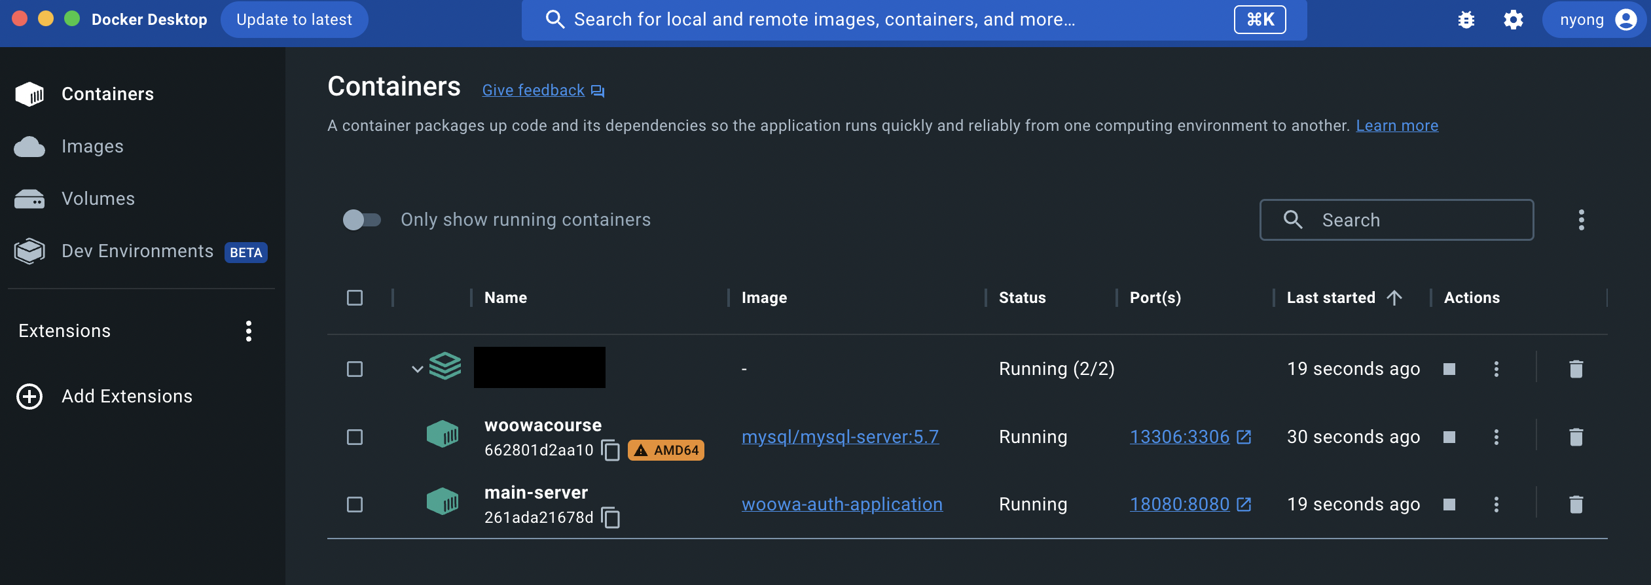Open the woowacourse container name
The image size is (1651, 585).
pyautogui.click(x=543, y=425)
